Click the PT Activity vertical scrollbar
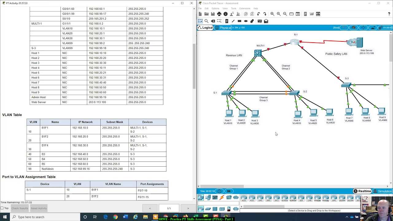393x221 pixels. pyautogui.click(x=194, y=66)
